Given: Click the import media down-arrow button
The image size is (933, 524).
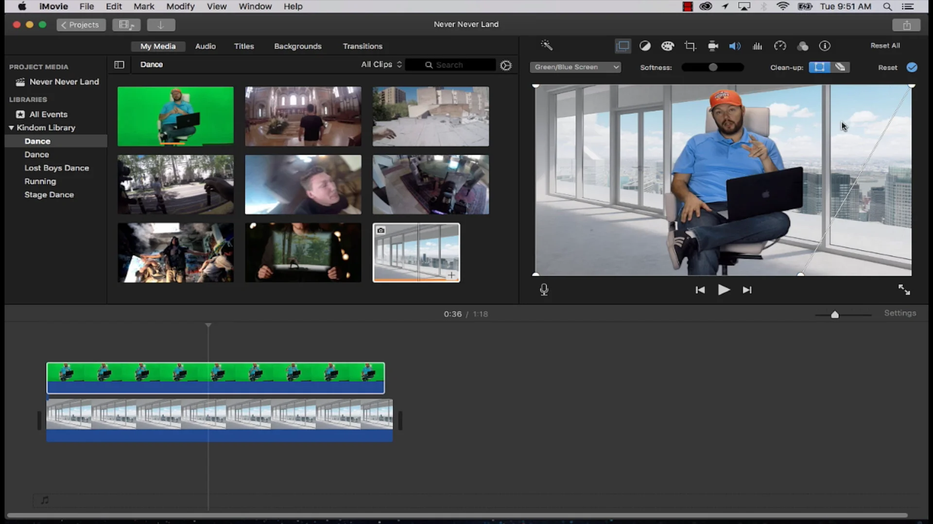Looking at the screenshot, I should [161, 25].
